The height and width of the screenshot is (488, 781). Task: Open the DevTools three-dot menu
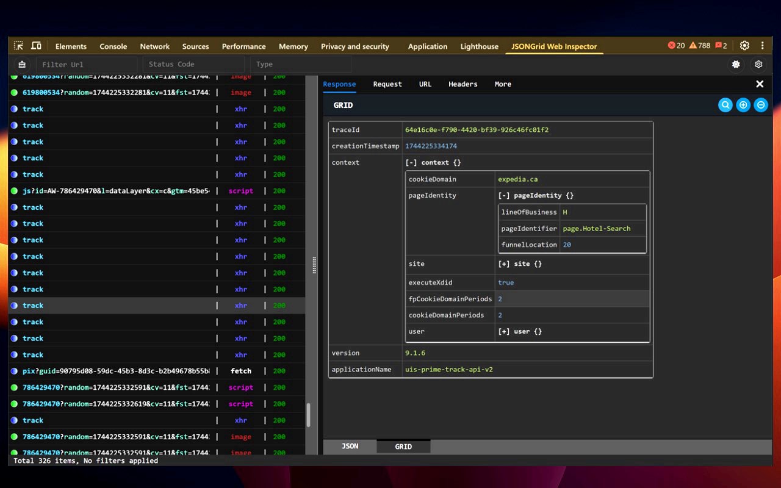762,46
